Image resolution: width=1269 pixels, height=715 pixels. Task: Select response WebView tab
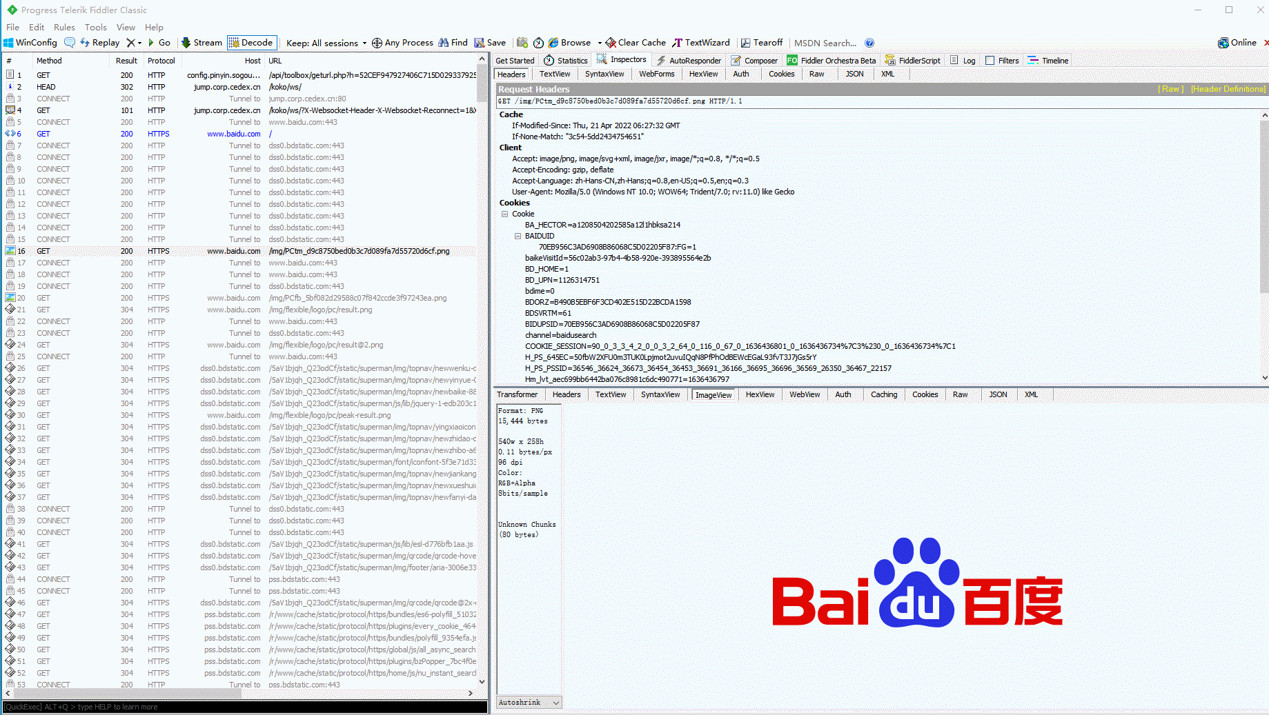tap(805, 394)
